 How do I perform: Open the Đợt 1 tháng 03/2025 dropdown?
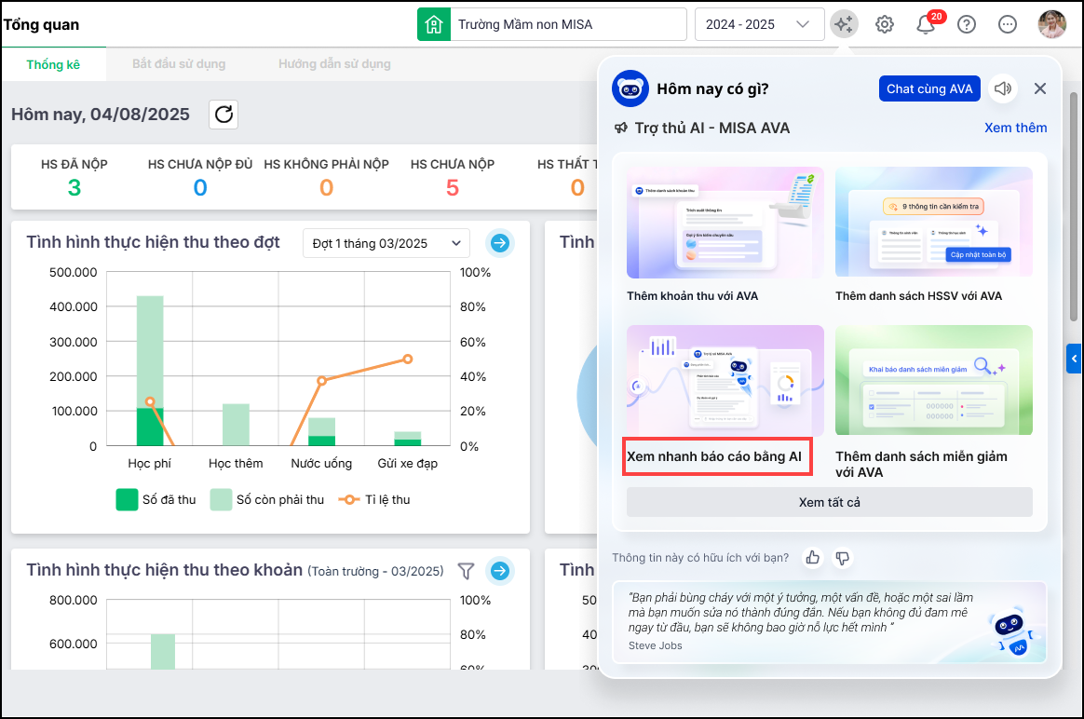386,243
